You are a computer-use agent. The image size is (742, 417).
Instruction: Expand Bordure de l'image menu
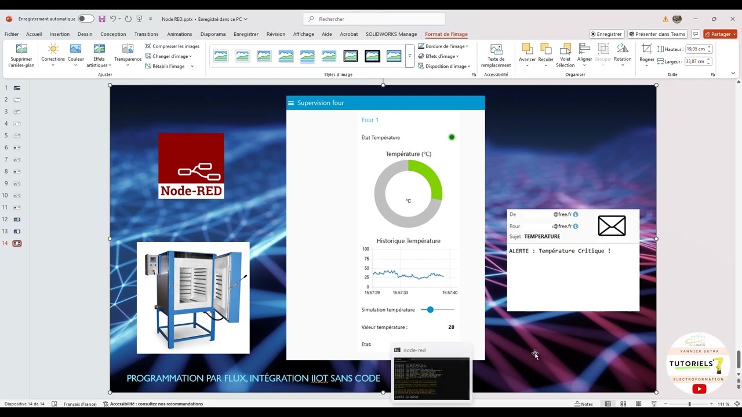click(x=443, y=46)
